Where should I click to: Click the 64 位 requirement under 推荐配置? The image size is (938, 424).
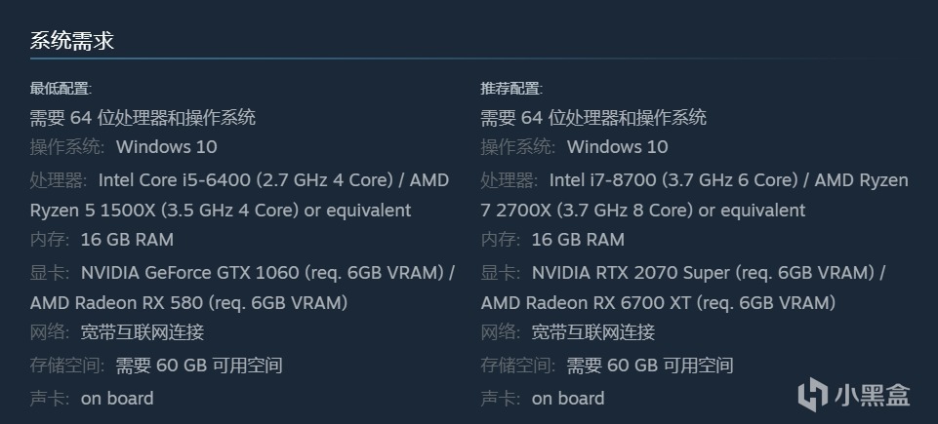click(593, 118)
